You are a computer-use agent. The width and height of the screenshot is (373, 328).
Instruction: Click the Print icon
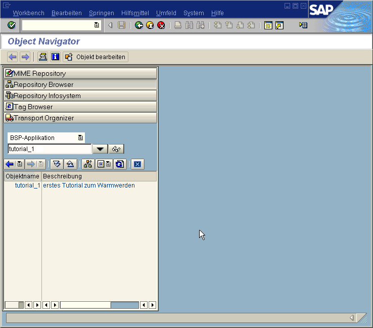[178, 25]
